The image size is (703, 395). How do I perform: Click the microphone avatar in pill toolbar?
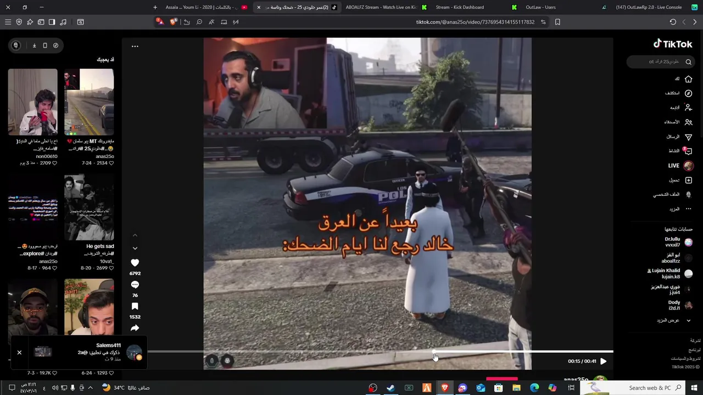16,46
